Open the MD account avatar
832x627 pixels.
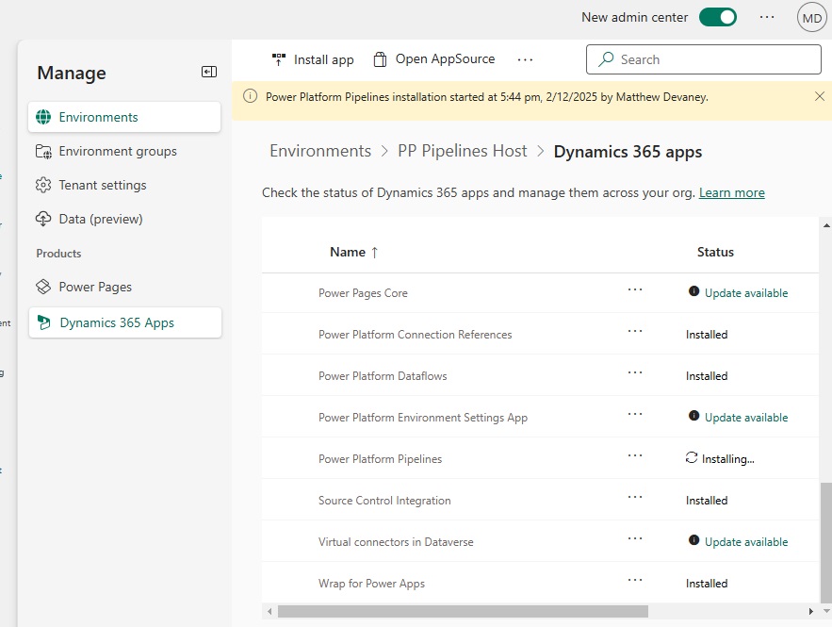[812, 18]
